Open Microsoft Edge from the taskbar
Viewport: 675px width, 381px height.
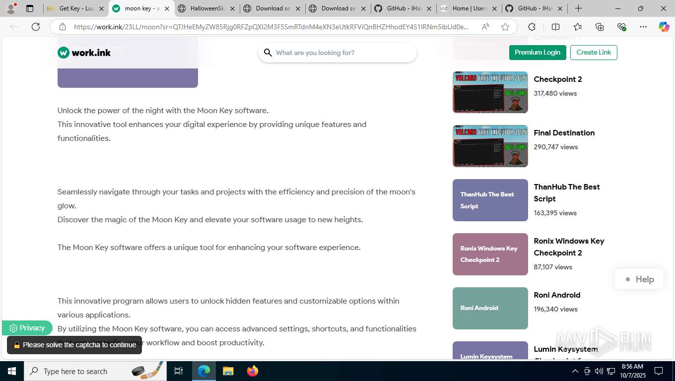204,371
